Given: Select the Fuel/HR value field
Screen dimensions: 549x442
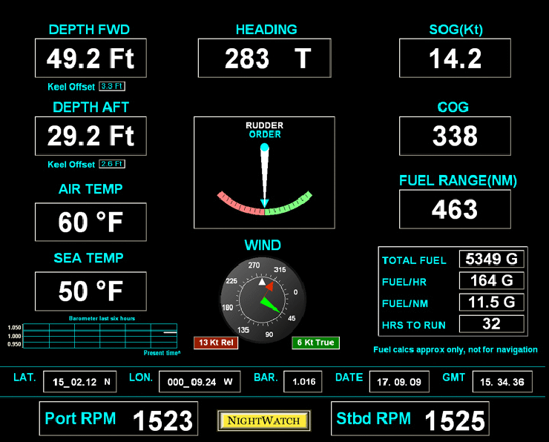Looking at the screenshot, I should coord(491,281).
